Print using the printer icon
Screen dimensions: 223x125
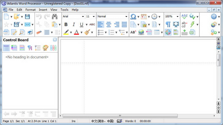[x=30, y=32]
